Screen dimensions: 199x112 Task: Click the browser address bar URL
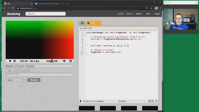28,8
